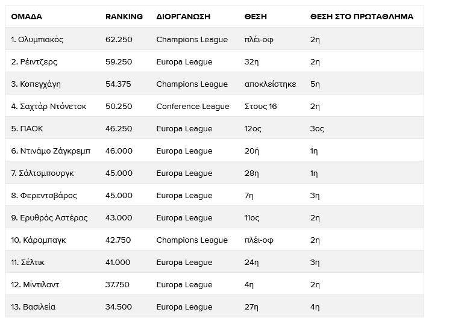Screen dimensions: 464x327
Task: Click the αποκλείστηκε status cell
Action: click(270, 84)
